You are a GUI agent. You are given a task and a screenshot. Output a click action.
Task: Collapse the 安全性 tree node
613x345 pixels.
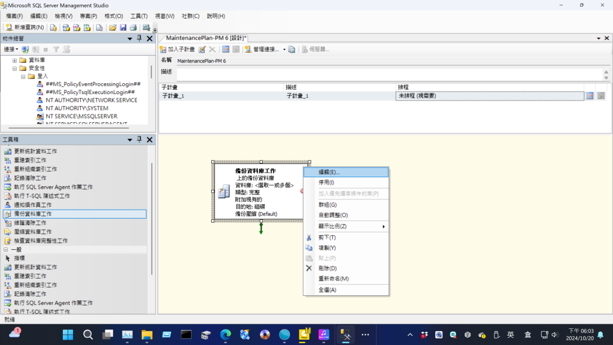point(14,68)
